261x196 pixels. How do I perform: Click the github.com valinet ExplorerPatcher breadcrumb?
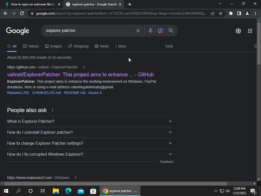tap(42, 67)
